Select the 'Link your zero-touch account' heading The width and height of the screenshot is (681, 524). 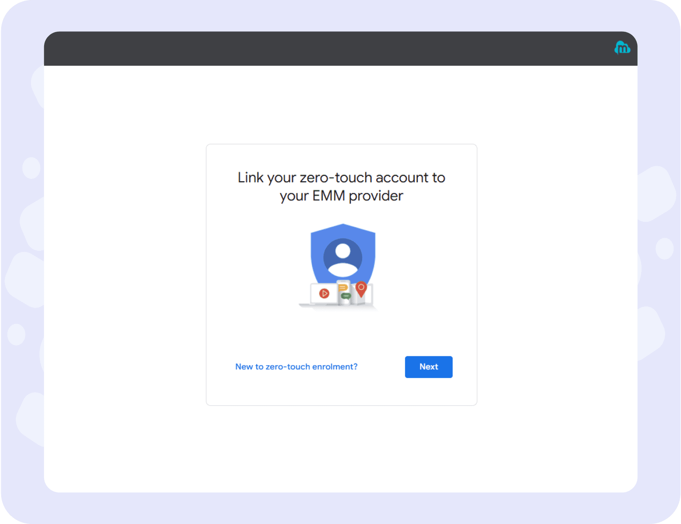pyautogui.click(x=341, y=187)
